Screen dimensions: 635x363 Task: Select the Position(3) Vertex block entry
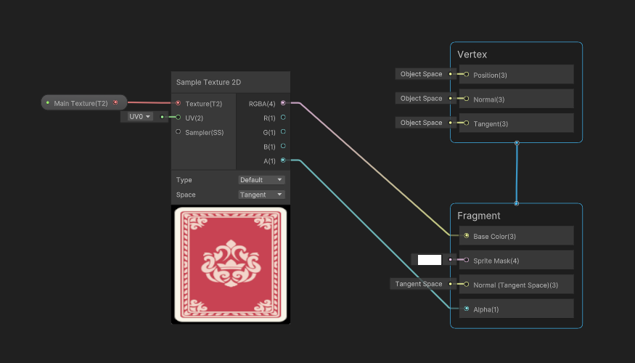click(x=515, y=75)
